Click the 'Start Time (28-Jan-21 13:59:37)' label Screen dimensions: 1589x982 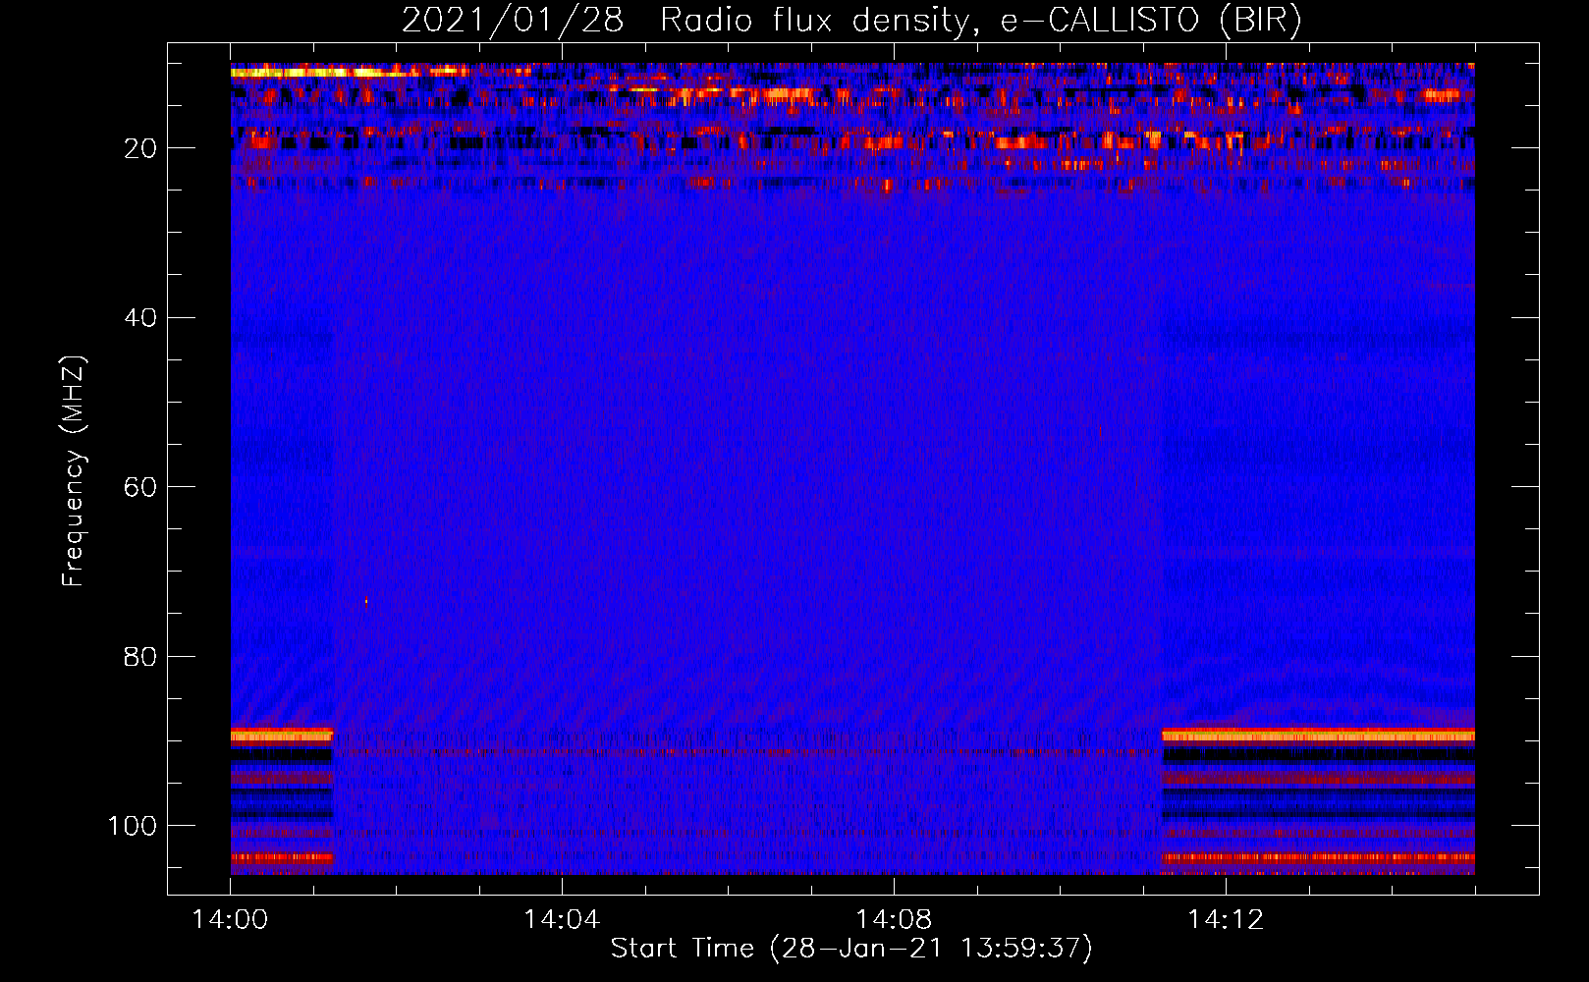click(x=851, y=949)
